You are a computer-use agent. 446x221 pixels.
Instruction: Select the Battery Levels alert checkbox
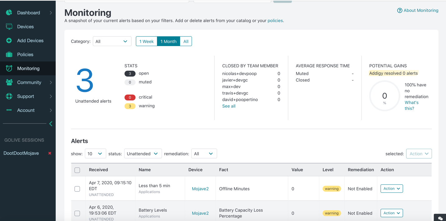click(x=77, y=213)
